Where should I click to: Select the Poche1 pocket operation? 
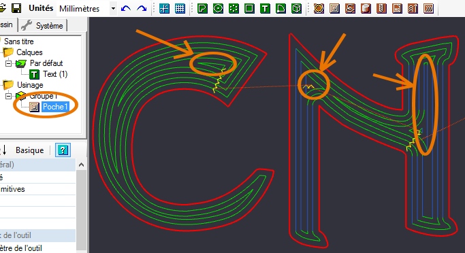55,107
